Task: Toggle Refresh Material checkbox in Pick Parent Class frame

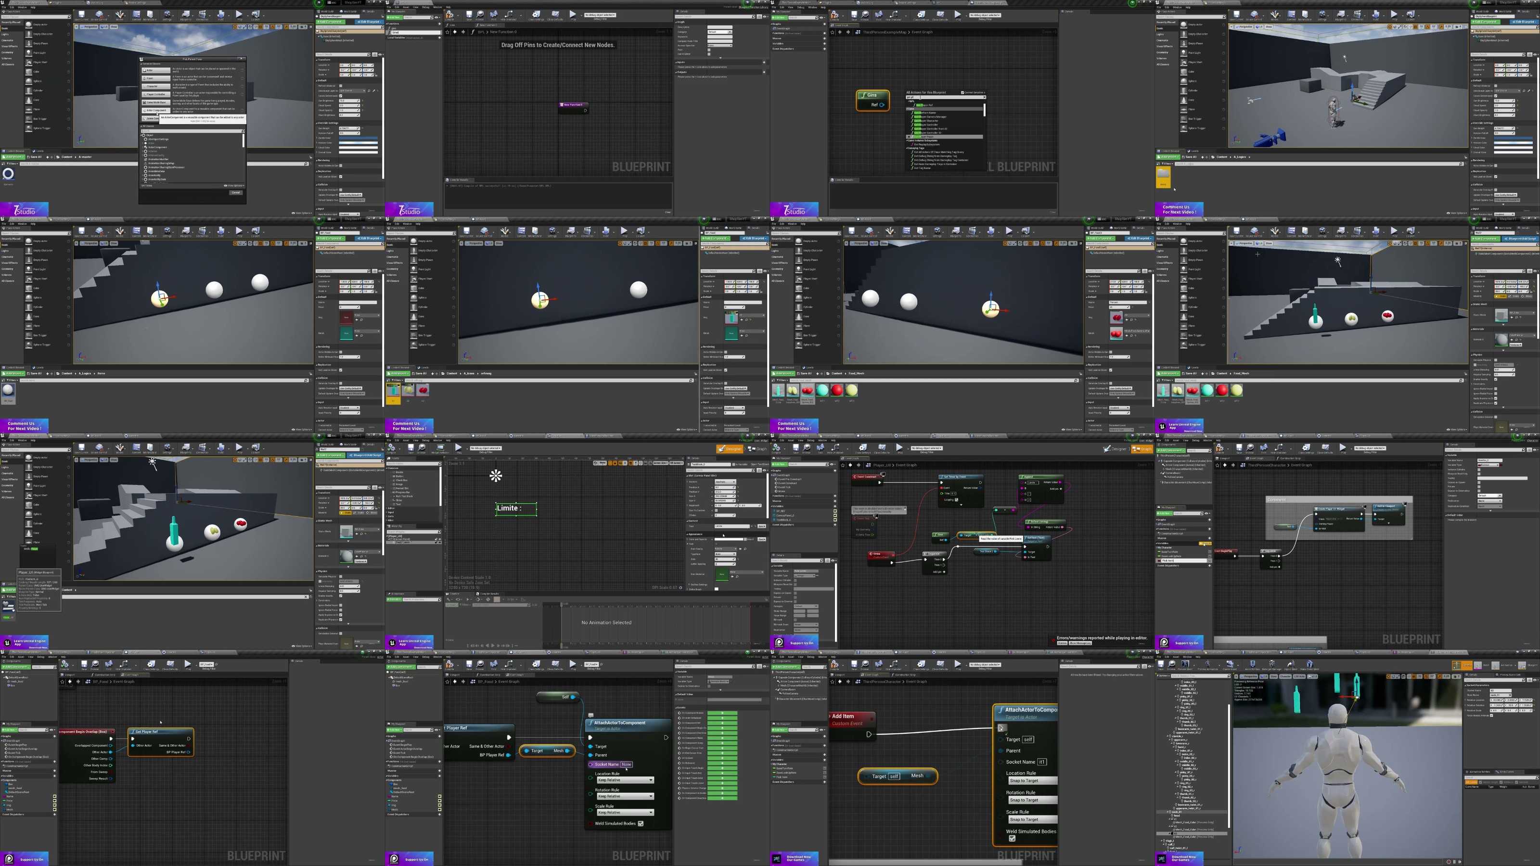Action: coord(341,86)
